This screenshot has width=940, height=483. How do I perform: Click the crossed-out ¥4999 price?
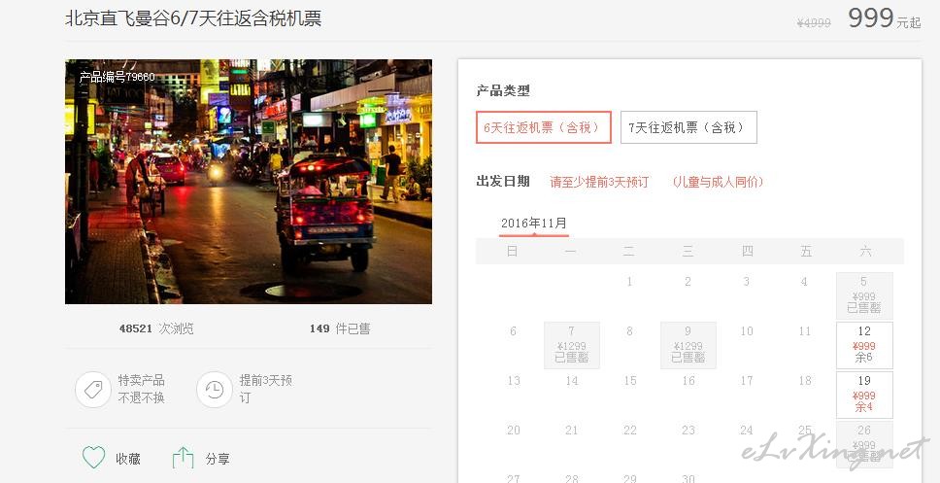[x=814, y=22]
